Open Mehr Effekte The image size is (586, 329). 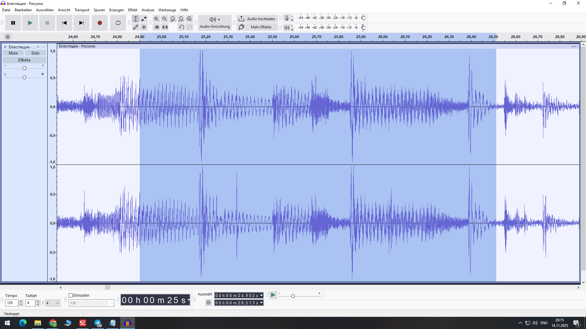[258, 27]
